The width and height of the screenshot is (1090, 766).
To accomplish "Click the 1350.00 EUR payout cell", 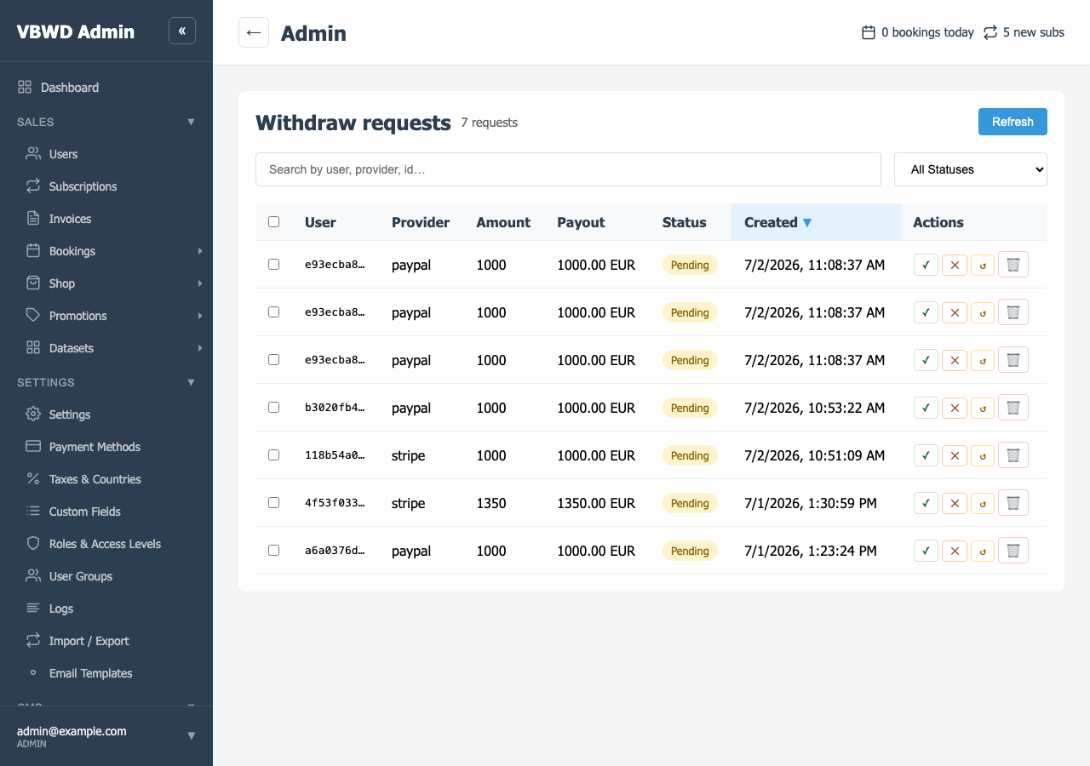I will point(596,503).
